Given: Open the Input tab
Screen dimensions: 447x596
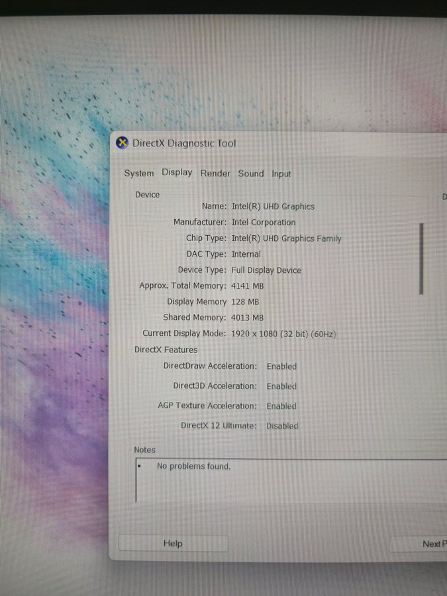Looking at the screenshot, I should pos(281,174).
